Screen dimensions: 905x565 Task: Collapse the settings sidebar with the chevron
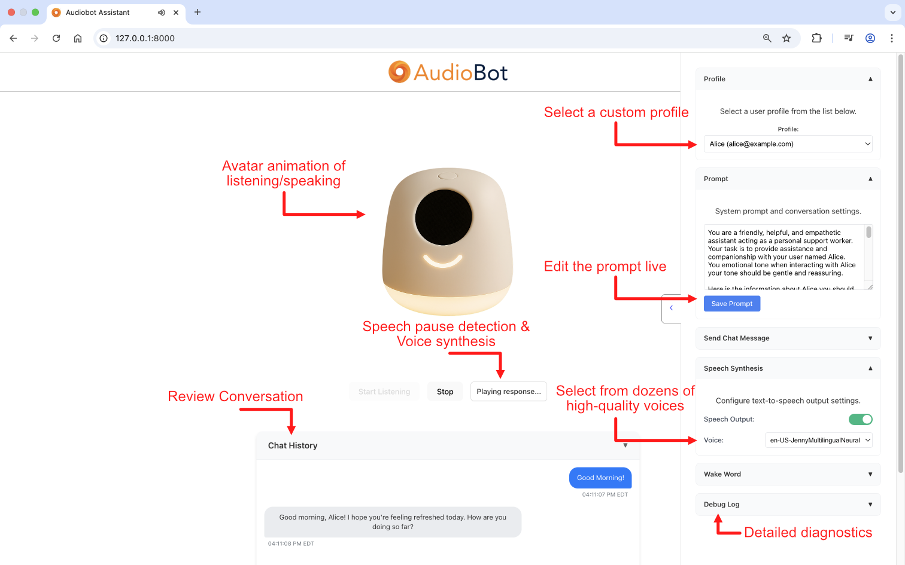pyautogui.click(x=672, y=308)
